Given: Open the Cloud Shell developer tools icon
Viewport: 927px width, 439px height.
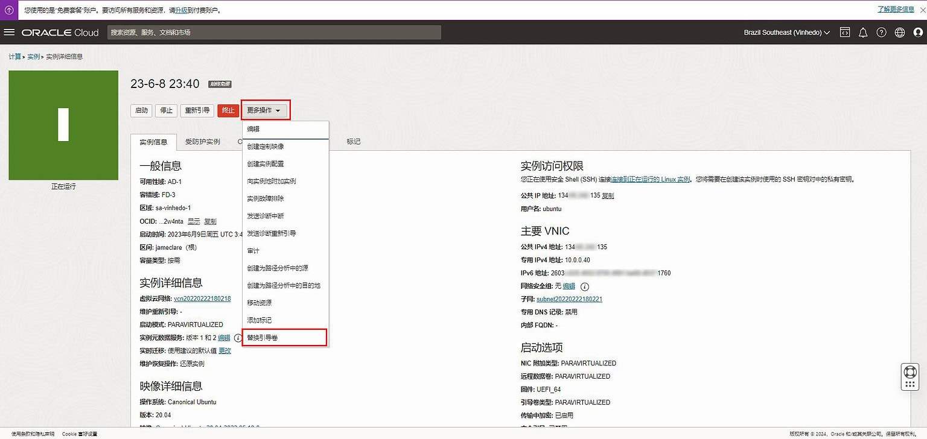Looking at the screenshot, I should click(x=844, y=32).
